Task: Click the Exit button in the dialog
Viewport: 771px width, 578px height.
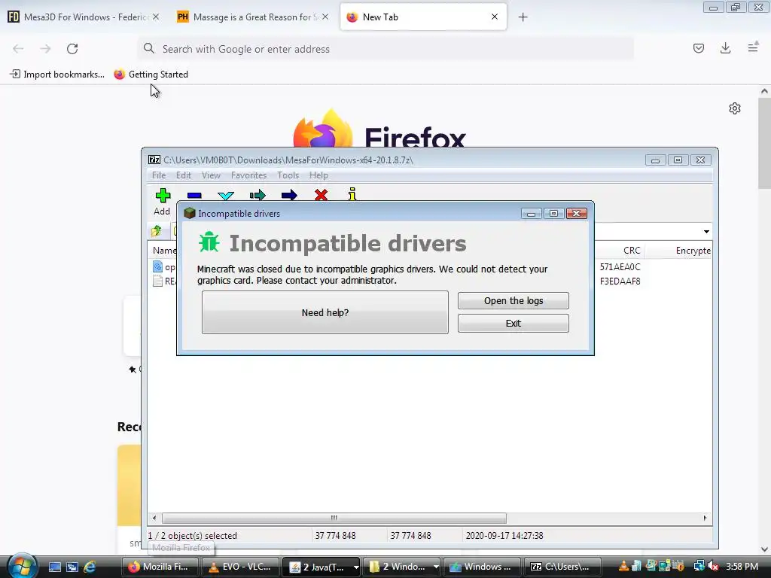Action: 513,324
